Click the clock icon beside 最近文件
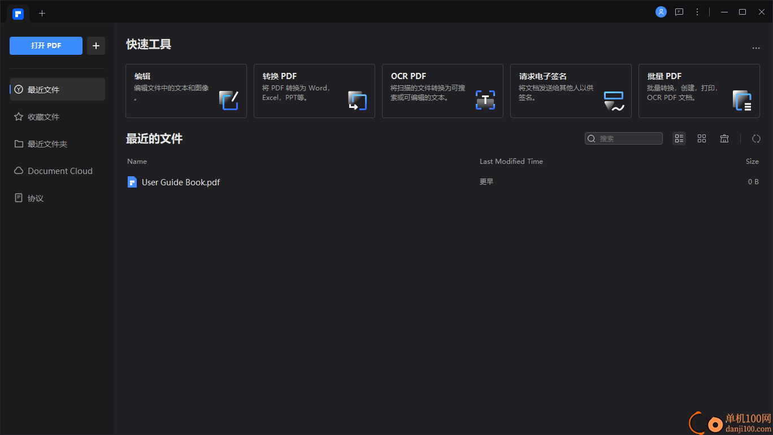The image size is (773, 435). point(19,89)
